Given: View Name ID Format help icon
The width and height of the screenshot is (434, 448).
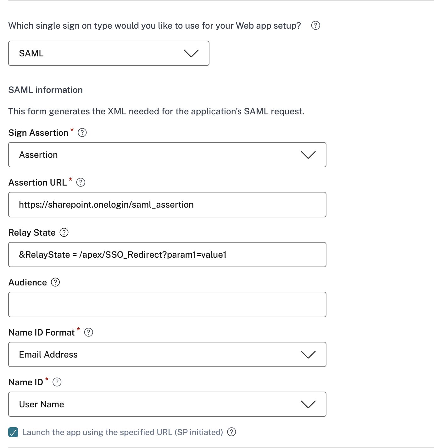Looking at the screenshot, I should pyautogui.click(x=89, y=332).
